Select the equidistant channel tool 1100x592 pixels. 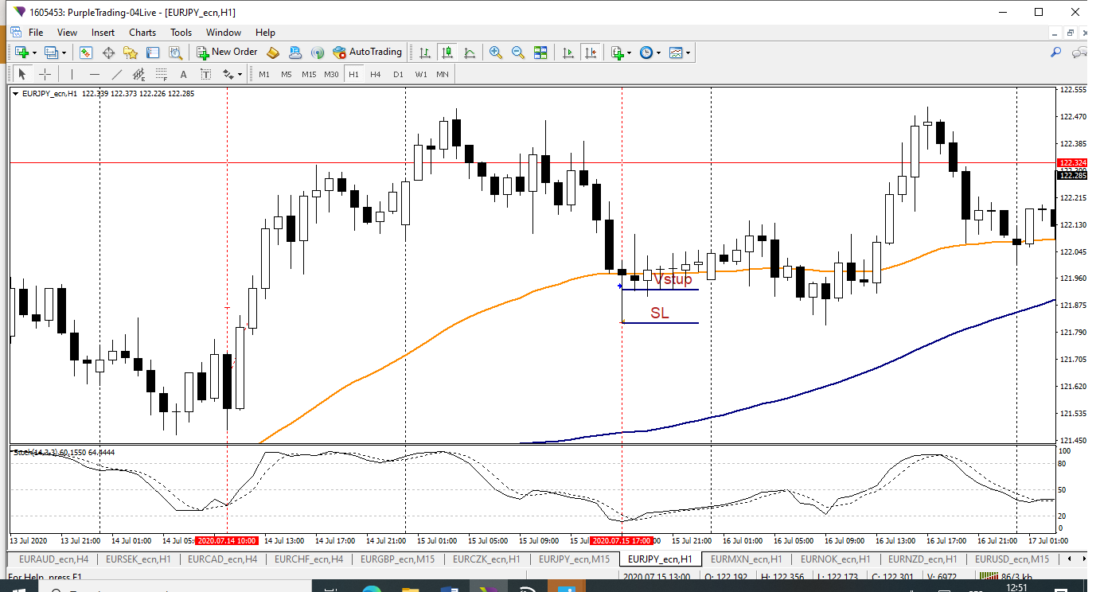(x=138, y=74)
